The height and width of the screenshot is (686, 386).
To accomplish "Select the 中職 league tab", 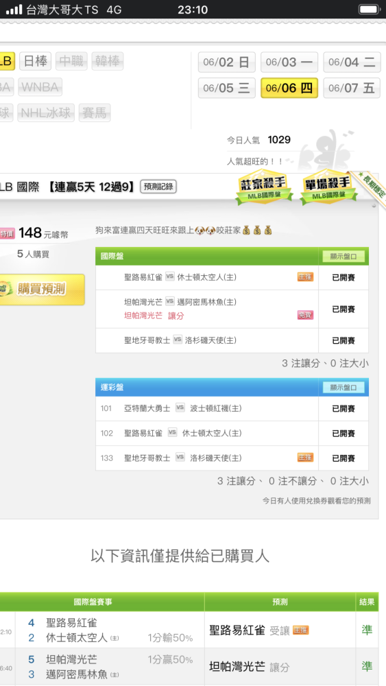I will click(x=71, y=61).
